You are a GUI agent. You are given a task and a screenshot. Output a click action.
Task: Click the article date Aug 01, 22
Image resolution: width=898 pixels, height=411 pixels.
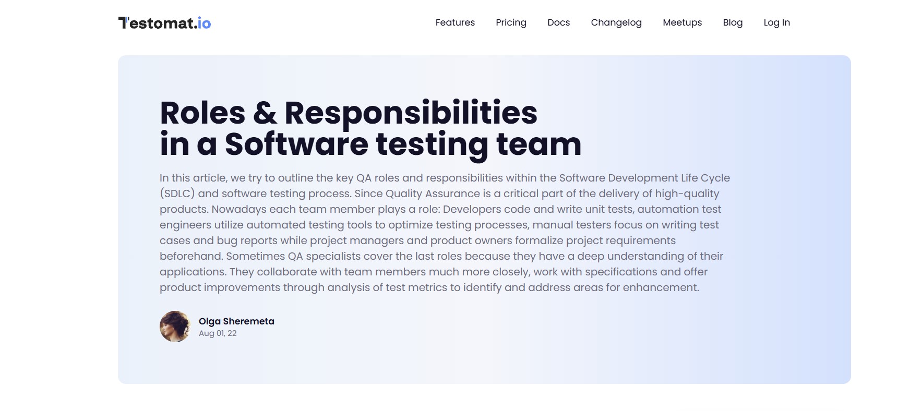[218, 333]
